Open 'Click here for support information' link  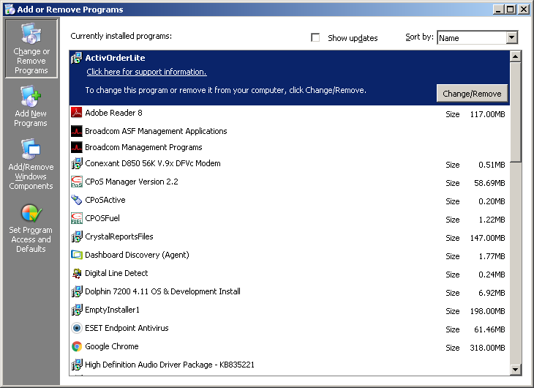coord(146,72)
